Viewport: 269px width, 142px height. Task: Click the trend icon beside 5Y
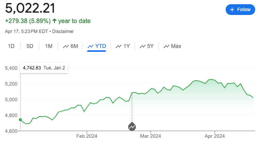143,46
